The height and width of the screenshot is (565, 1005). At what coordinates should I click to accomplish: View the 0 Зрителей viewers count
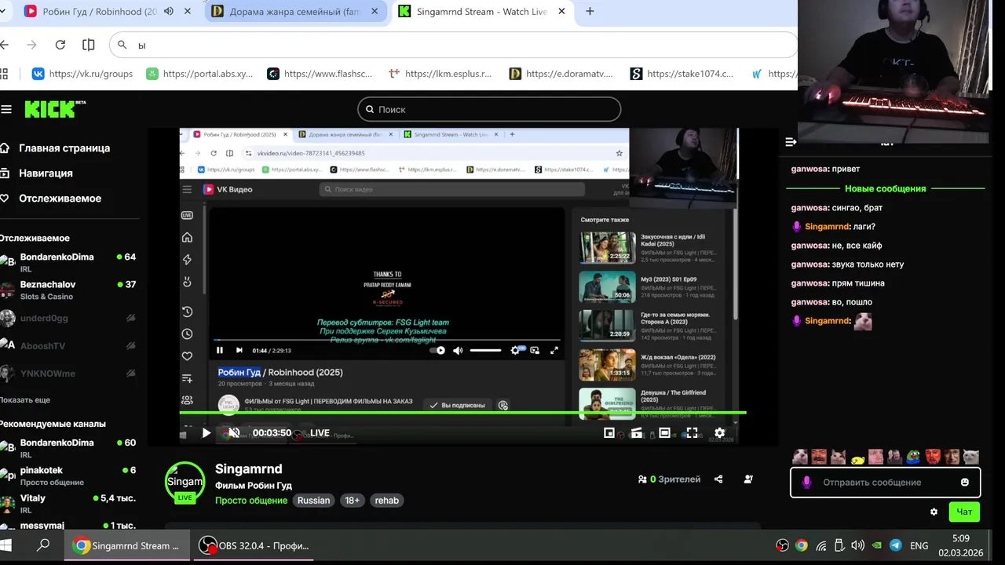(x=669, y=479)
